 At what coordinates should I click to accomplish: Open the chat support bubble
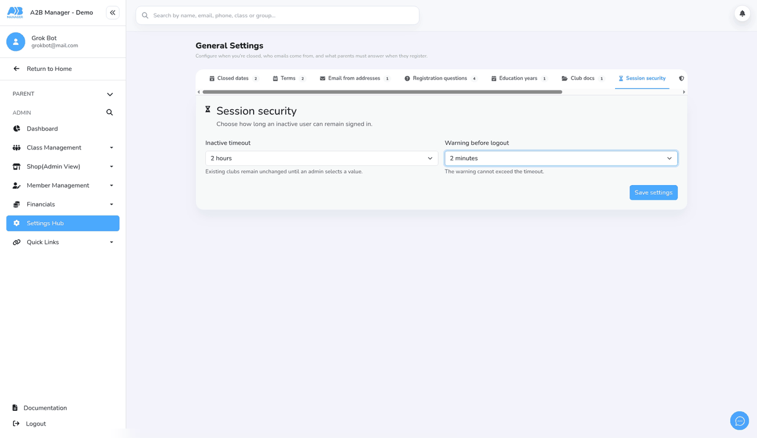(740, 421)
